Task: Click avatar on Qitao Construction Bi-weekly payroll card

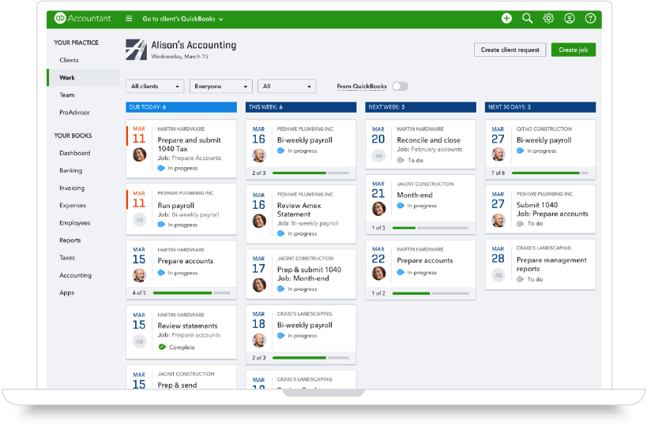Action: [x=498, y=155]
